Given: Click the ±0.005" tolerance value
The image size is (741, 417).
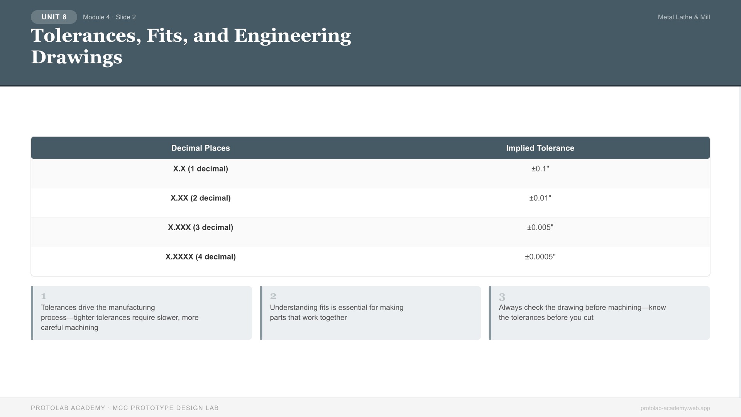Looking at the screenshot, I should [x=540, y=227].
